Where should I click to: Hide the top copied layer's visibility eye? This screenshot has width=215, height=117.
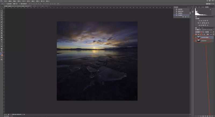click(196, 37)
